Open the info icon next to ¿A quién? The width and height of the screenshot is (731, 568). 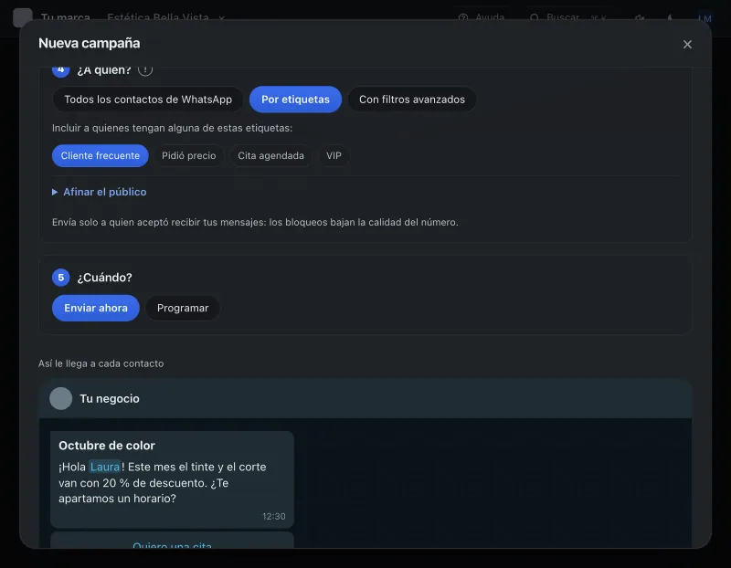point(145,70)
